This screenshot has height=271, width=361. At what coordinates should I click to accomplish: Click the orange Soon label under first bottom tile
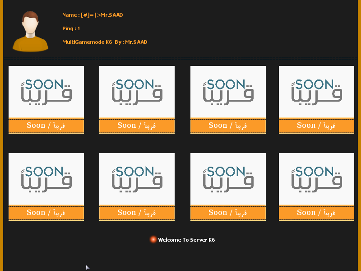(x=46, y=213)
